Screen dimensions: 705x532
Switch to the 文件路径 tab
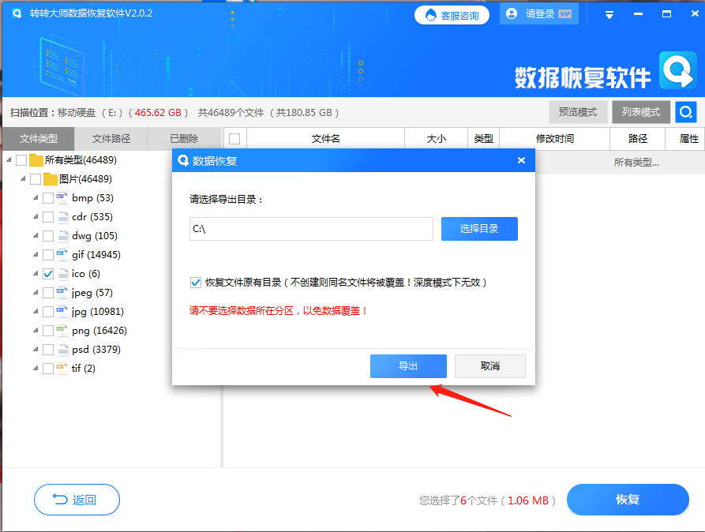coord(111,138)
